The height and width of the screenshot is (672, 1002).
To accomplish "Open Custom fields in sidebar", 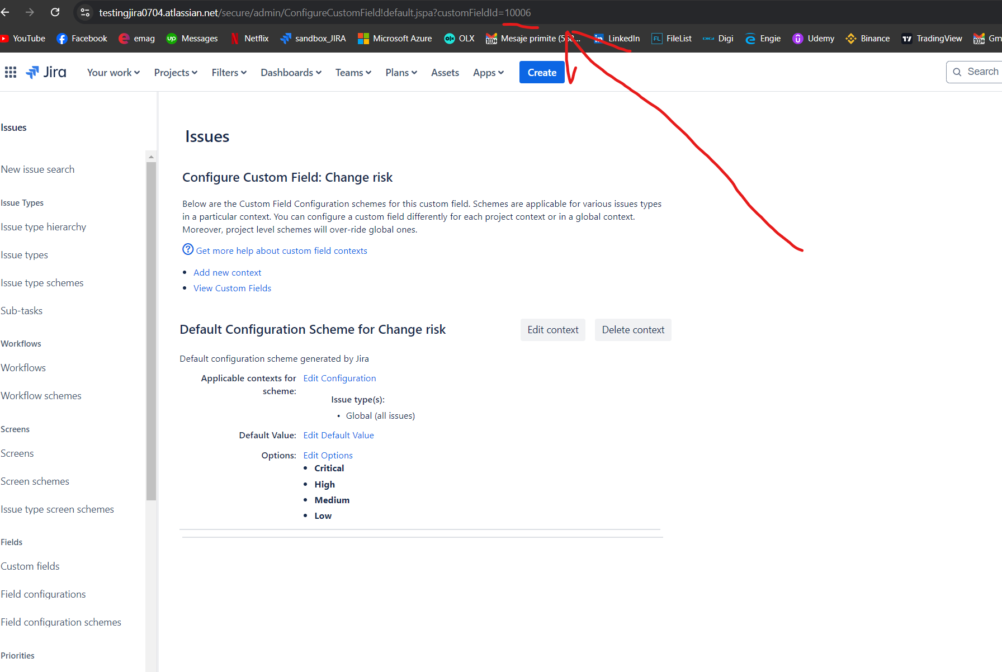I will (30, 566).
